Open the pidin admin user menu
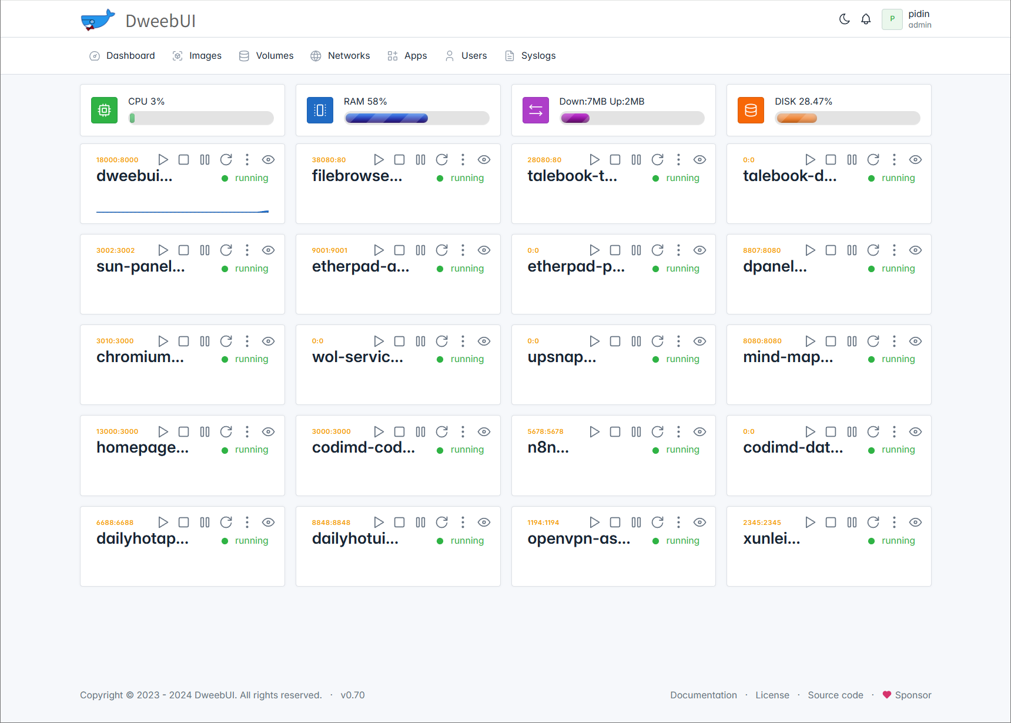The width and height of the screenshot is (1011, 723). click(x=907, y=19)
